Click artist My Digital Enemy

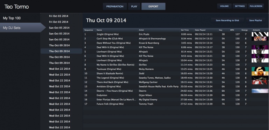[148, 100]
